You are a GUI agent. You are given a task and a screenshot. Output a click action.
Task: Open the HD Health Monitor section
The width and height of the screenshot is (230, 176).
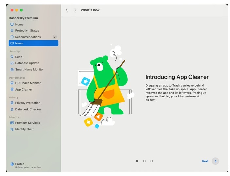tap(33, 83)
